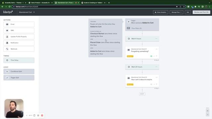Screen dimensions: 212x119
Task: Click clock icon on Wait 4 hours step
Action: coord(129,39)
